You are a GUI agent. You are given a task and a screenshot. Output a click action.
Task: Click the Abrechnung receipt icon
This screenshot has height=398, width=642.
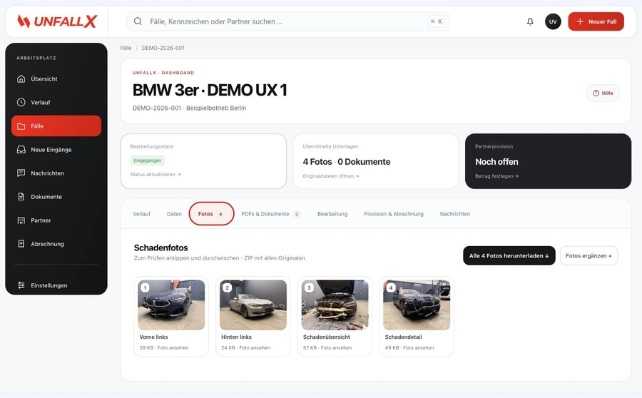pyautogui.click(x=21, y=244)
